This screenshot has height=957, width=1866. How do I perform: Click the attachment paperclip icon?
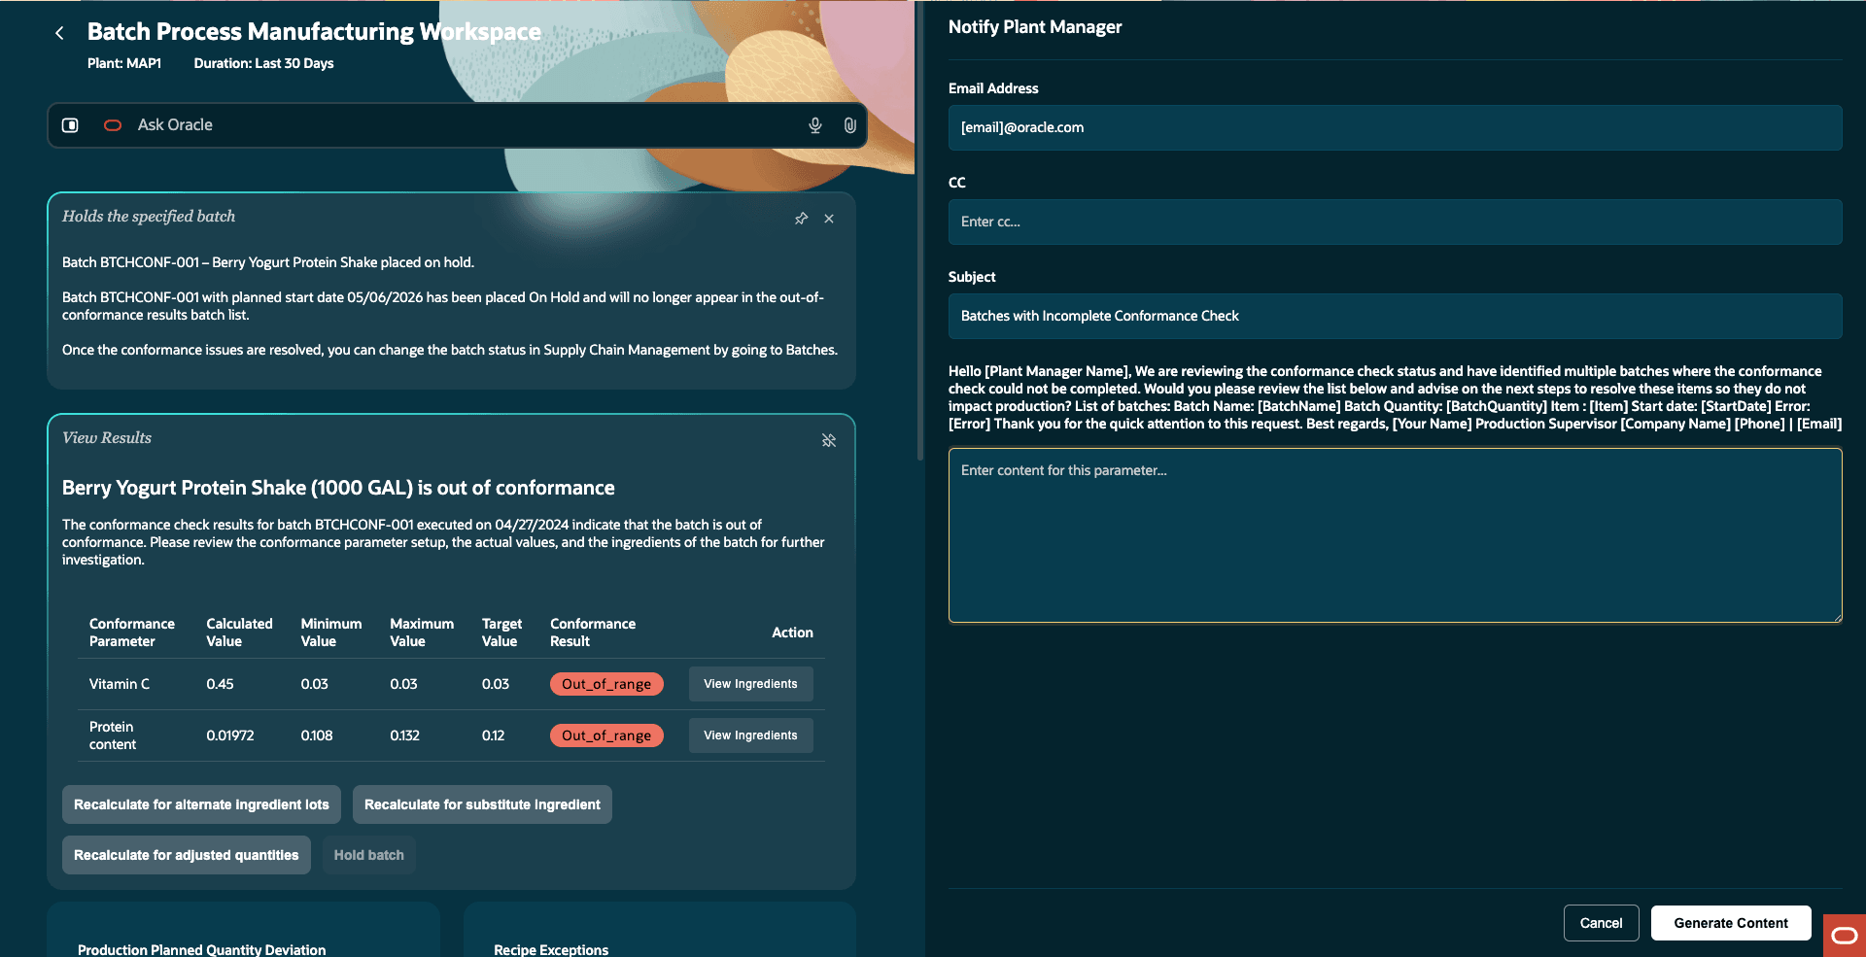pyautogui.click(x=849, y=125)
